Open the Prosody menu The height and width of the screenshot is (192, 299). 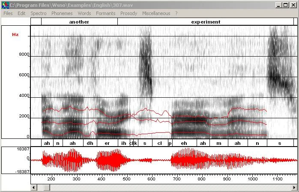129,13
